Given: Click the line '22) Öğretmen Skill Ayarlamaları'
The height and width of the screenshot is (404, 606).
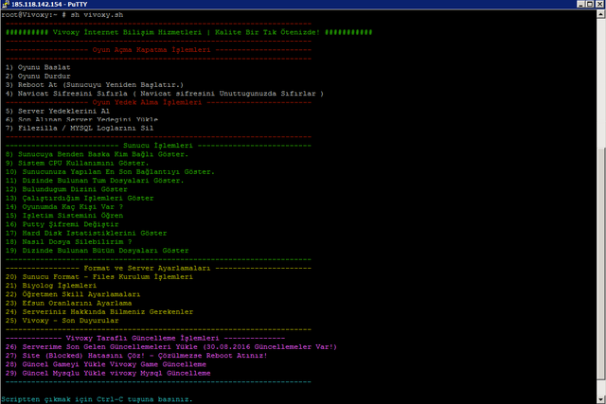Looking at the screenshot, I should coord(73,294).
